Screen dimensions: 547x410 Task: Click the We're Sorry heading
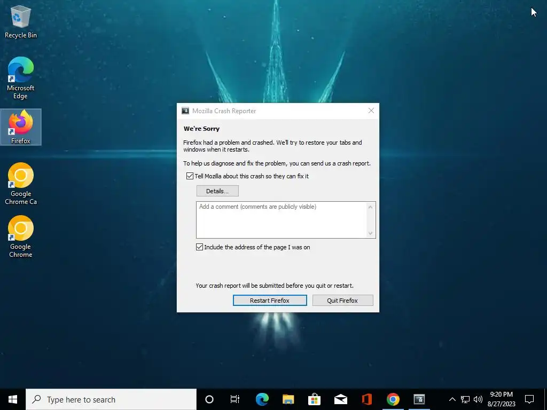[201, 129]
